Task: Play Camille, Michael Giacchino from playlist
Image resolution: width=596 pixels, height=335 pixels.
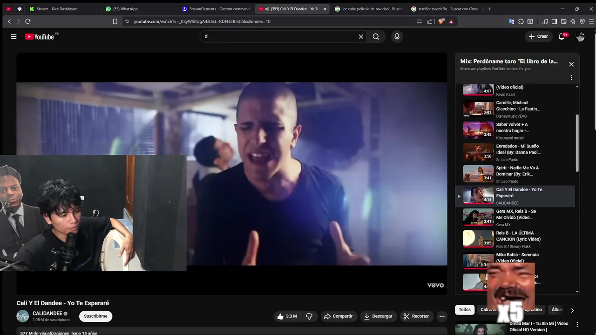Action: [515, 109]
